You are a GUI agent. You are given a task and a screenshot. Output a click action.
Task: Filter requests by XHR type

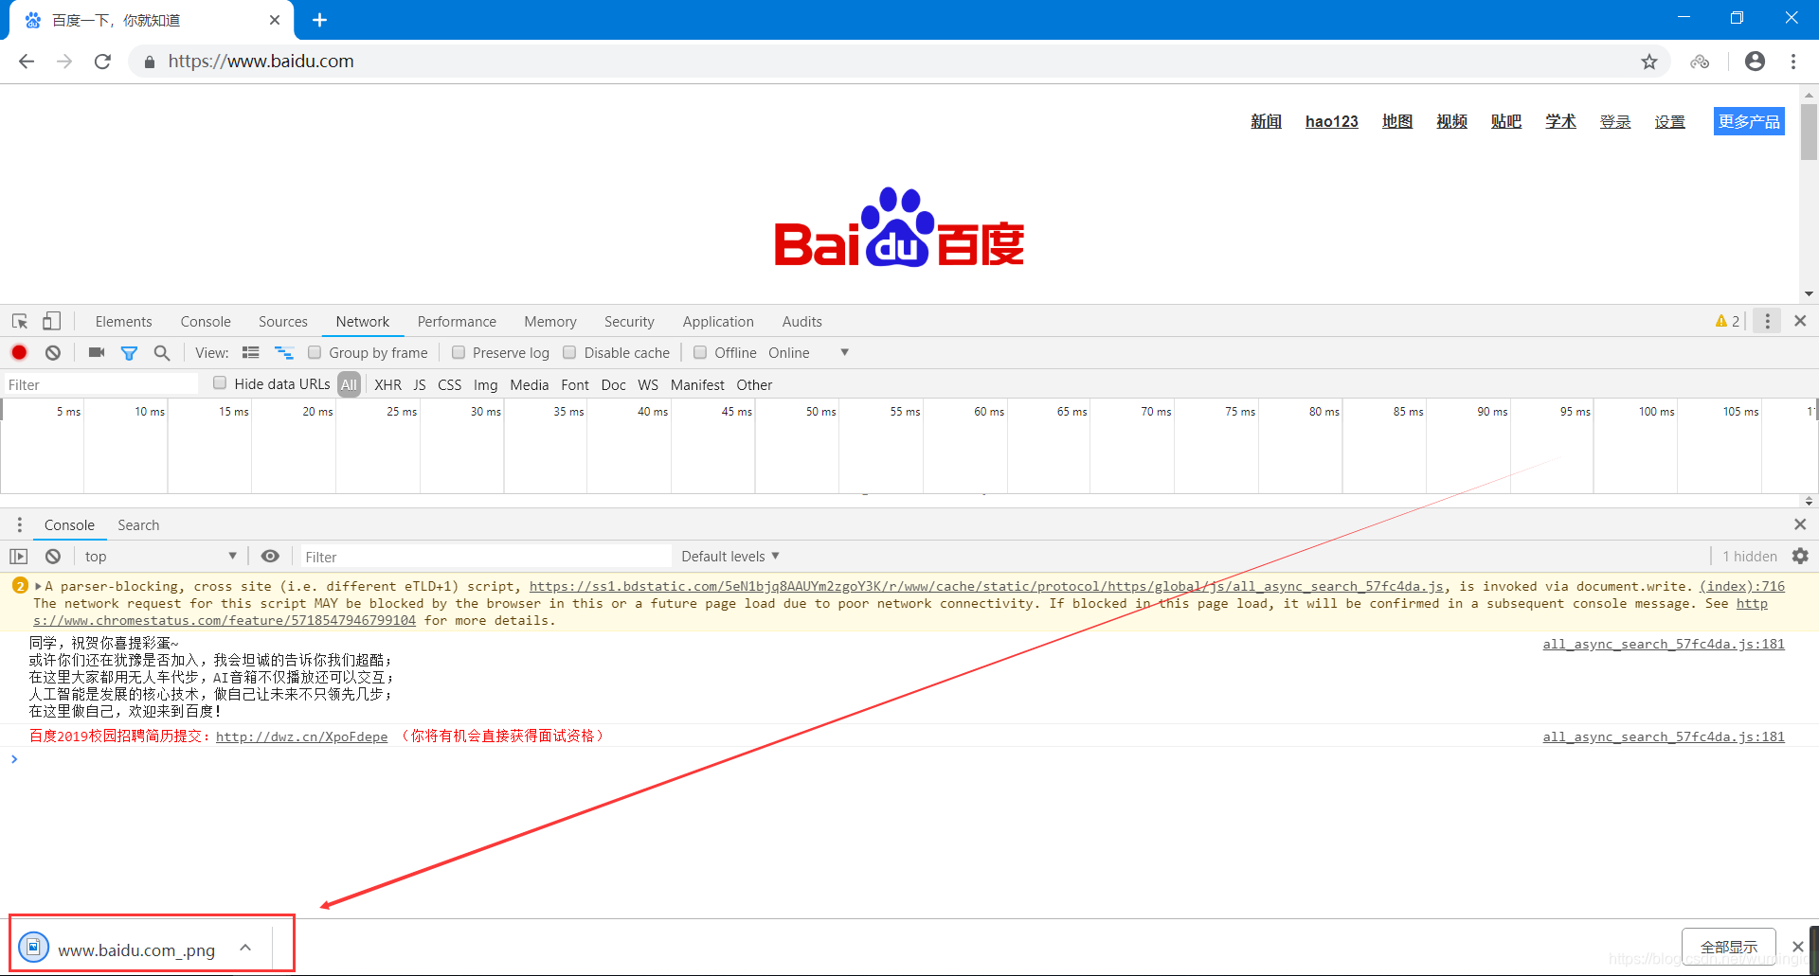[x=387, y=384]
